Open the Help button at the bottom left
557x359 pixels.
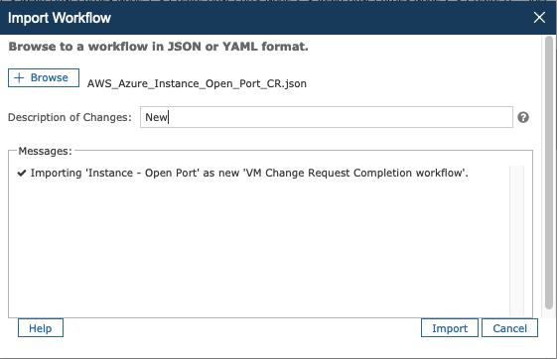pos(41,328)
